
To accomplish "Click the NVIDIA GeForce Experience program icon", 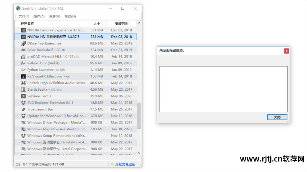I will (23, 30).
